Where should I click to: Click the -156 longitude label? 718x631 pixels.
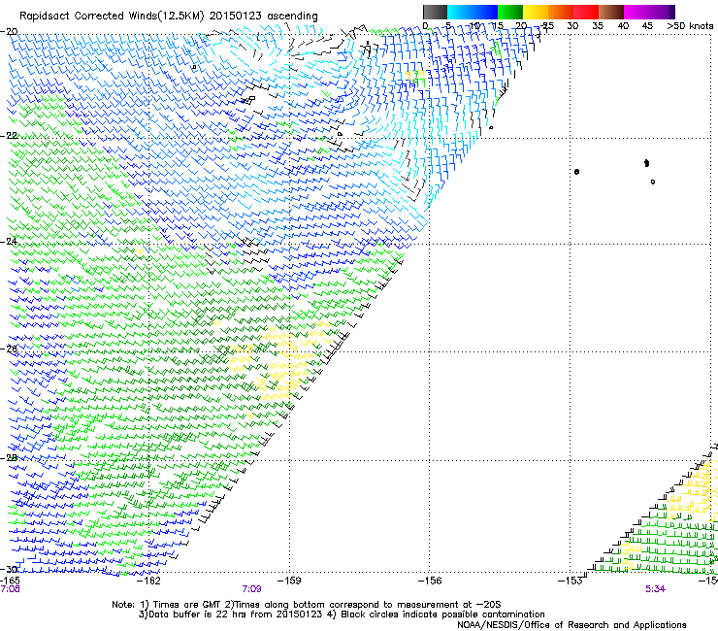point(430,581)
